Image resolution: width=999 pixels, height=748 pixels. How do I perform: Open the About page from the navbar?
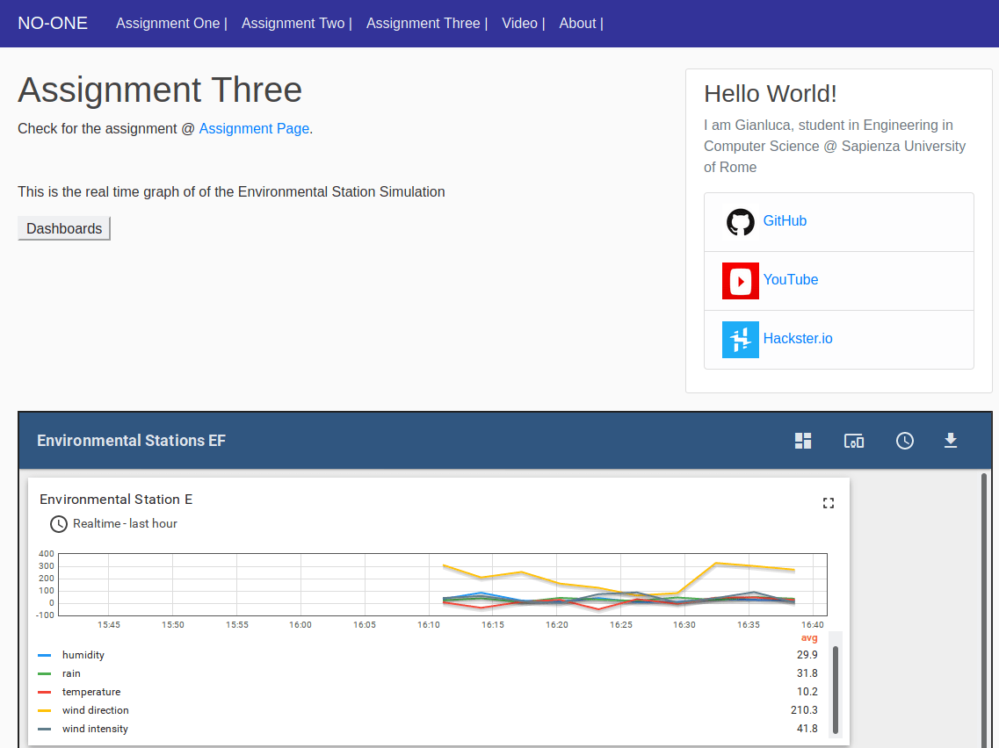(576, 23)
